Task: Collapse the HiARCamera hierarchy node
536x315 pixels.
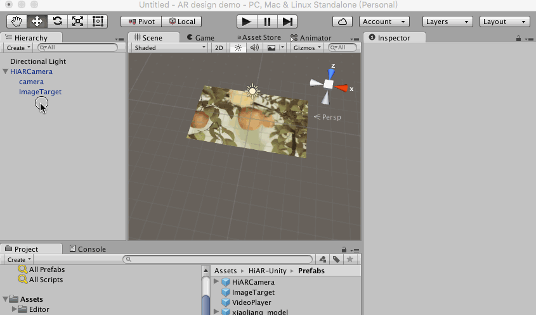Action: 6,72
